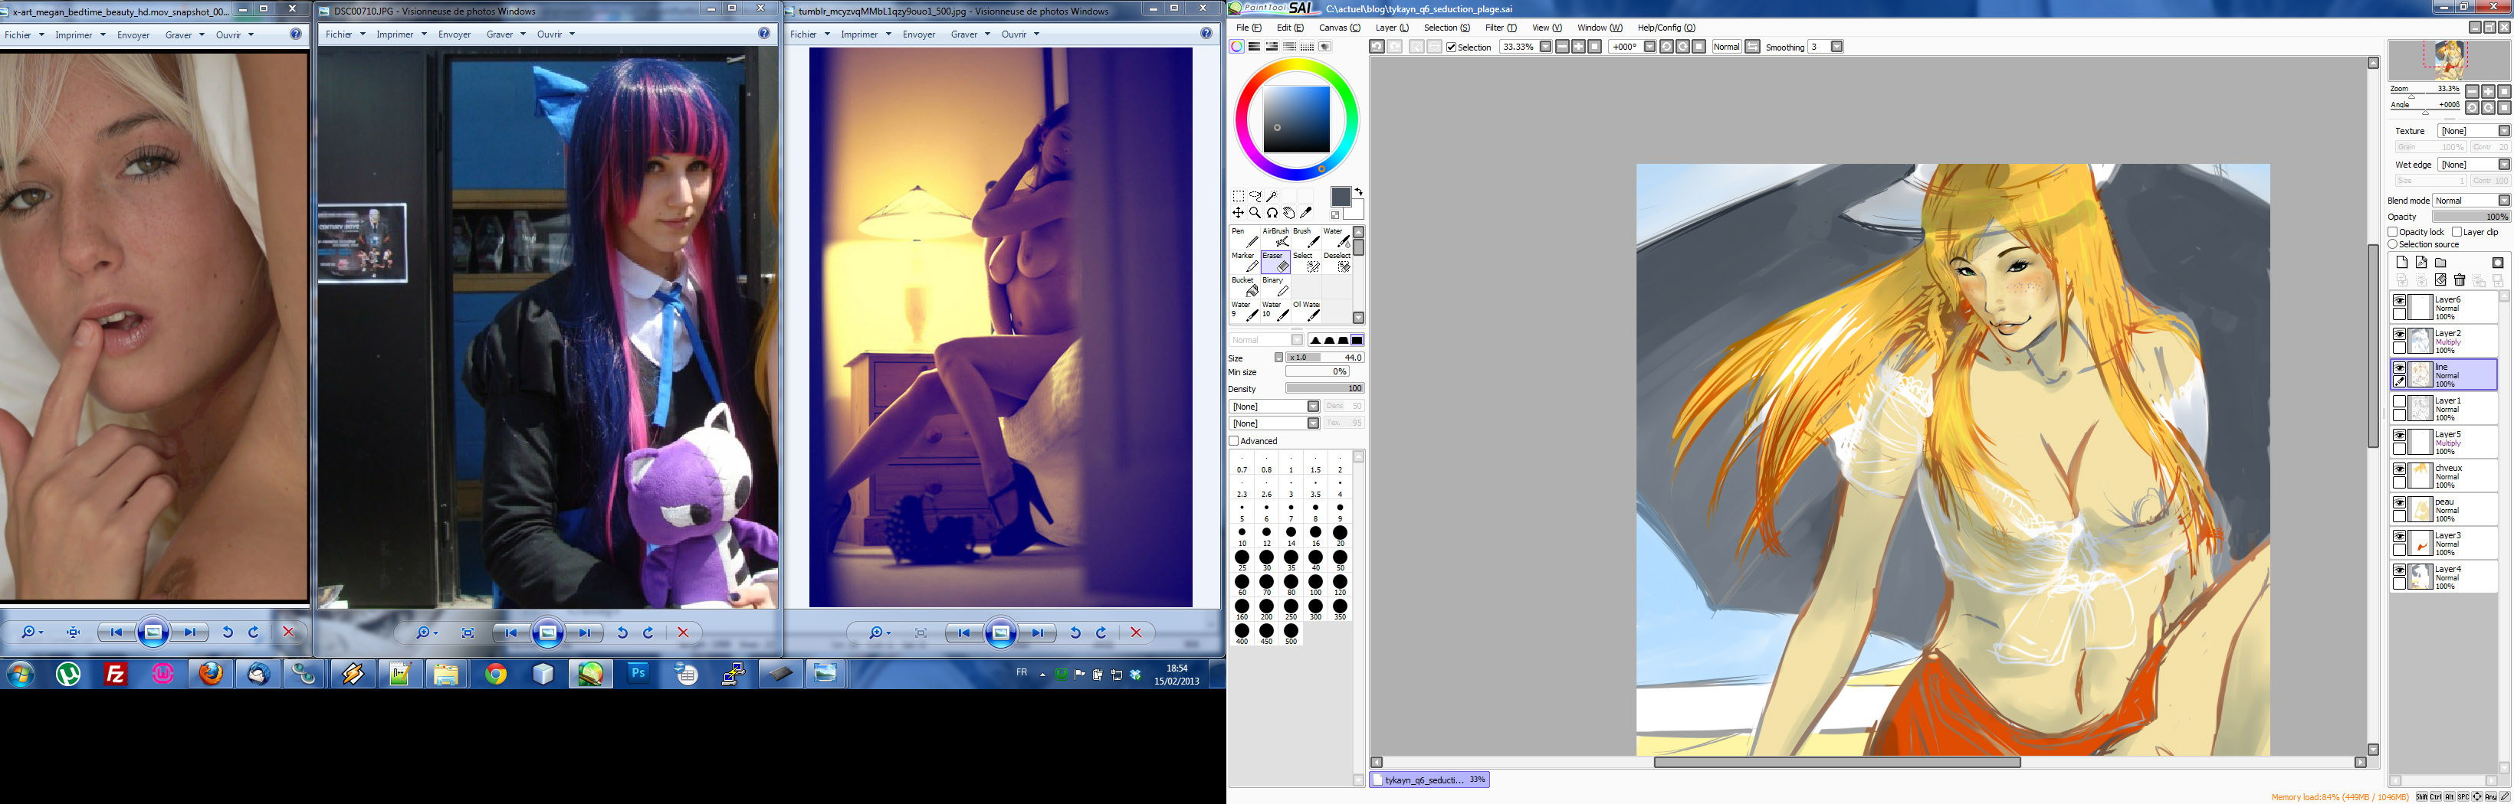
Task: Open Firefox from the taskbar
Action: 211,673
